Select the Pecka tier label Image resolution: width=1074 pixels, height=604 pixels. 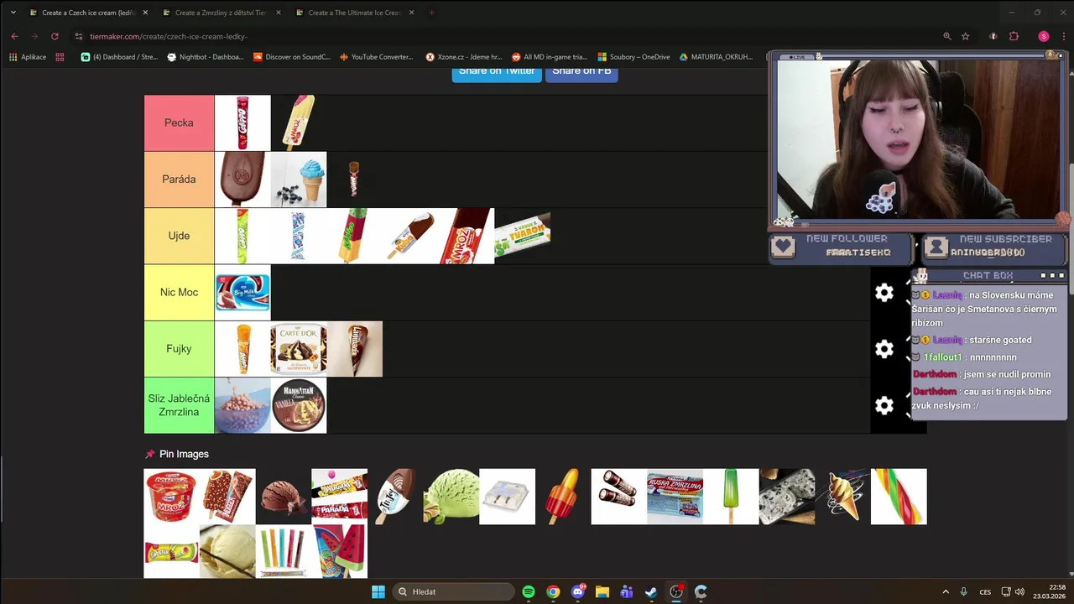[179, 122]
